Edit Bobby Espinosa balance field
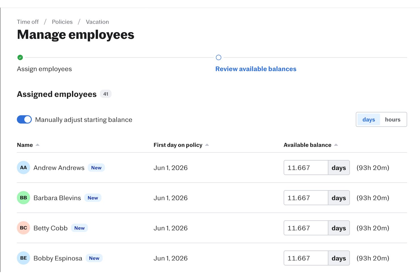 (x=306, y=258)
